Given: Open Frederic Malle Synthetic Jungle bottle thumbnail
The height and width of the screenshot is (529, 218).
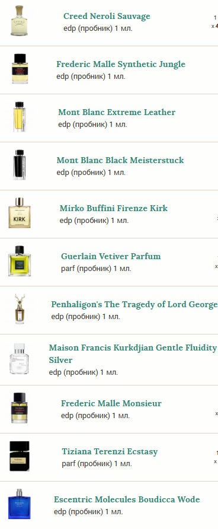Looking at the screenshot, I should tap(20, 69).
